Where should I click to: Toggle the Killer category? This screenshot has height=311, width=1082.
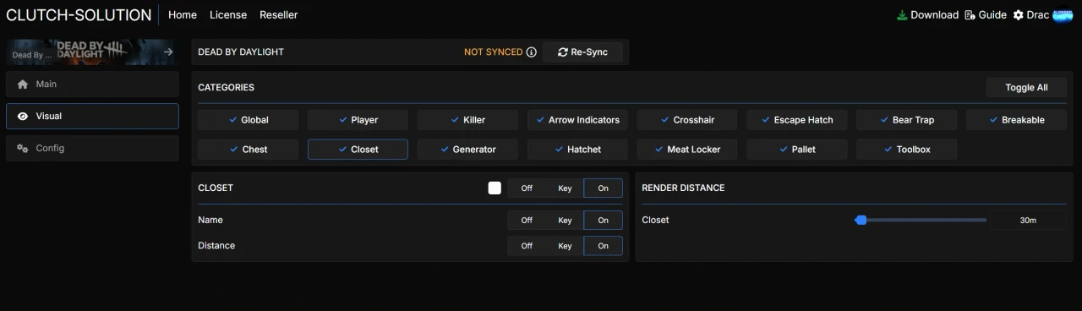tap(467, 120)
